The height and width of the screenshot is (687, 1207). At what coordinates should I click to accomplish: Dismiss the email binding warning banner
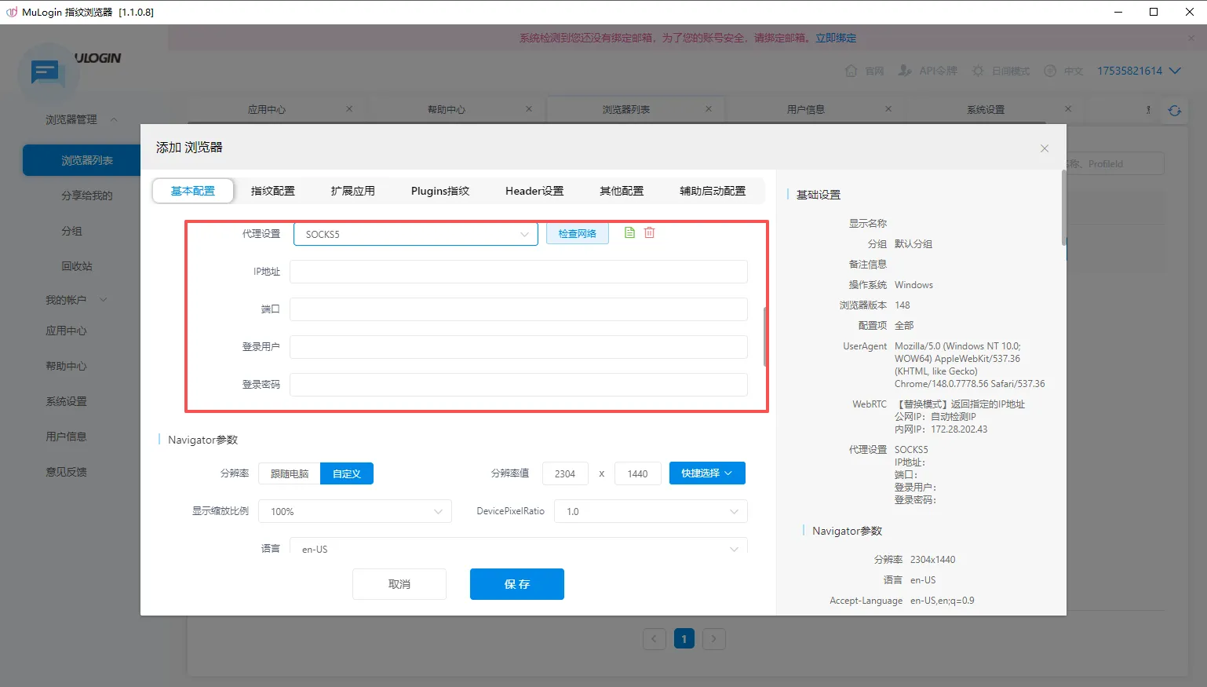[1191, 38]
